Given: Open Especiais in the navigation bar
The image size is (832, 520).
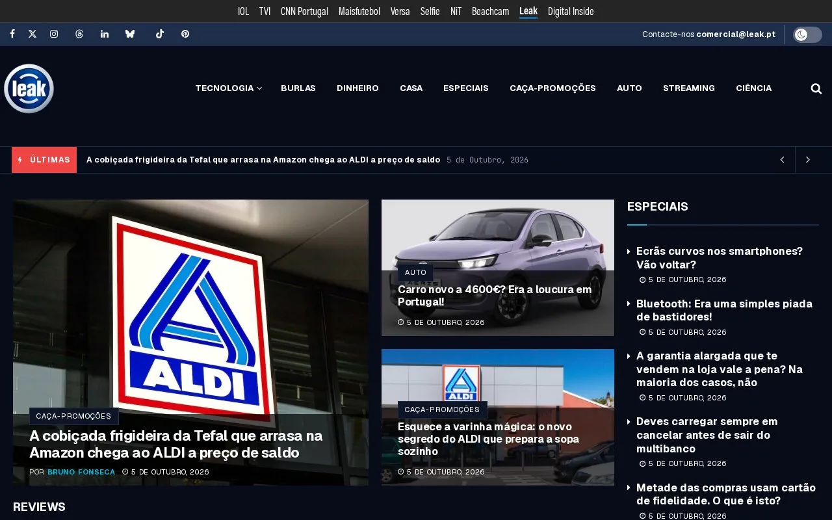Looking at the screenshot, I should [466, 88].
